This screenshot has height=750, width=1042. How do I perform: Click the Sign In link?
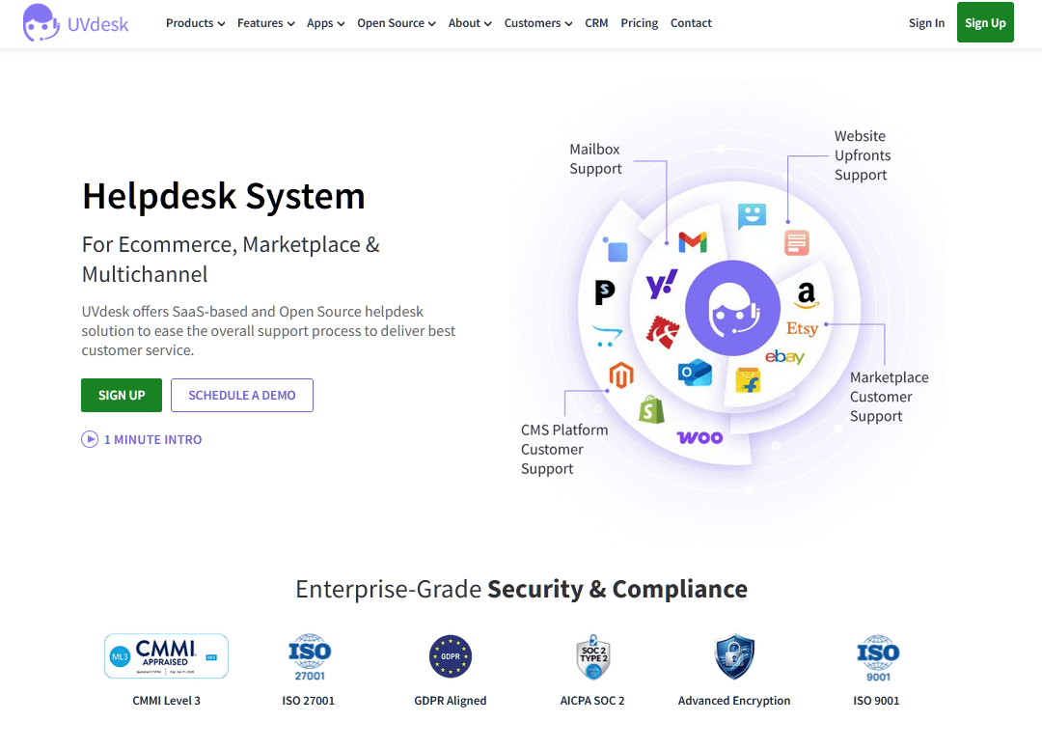click(926, 23)
